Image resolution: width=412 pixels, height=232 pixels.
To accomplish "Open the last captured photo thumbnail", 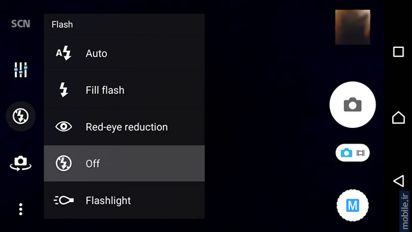I will [353, 27].
